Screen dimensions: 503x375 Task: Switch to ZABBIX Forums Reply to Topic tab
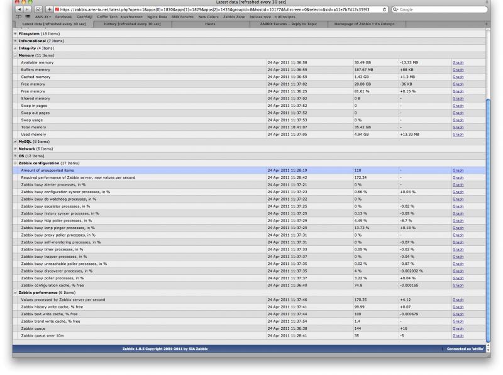(x=288, y=24)
